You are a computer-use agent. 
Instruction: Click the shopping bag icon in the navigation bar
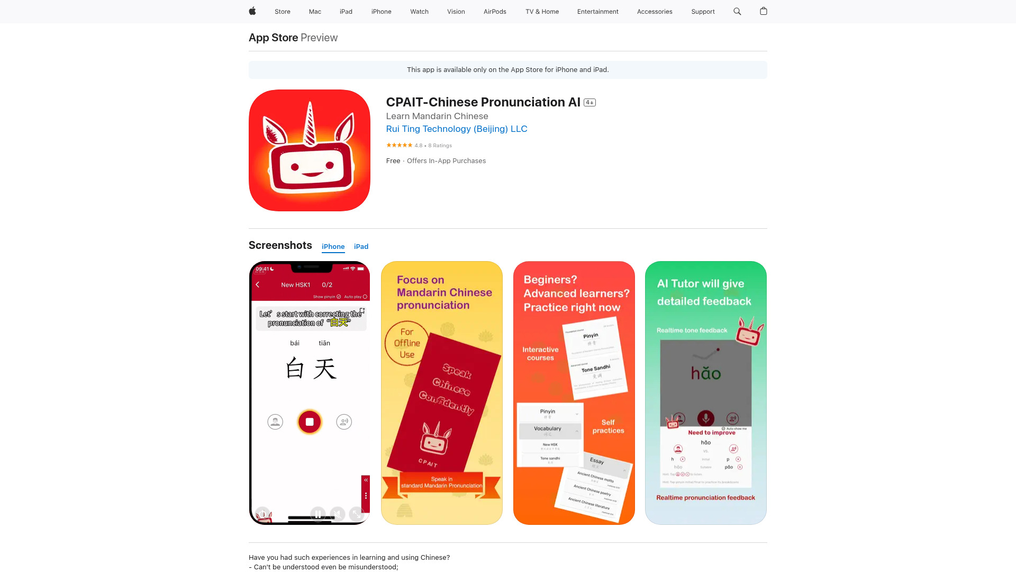point(764,11)
